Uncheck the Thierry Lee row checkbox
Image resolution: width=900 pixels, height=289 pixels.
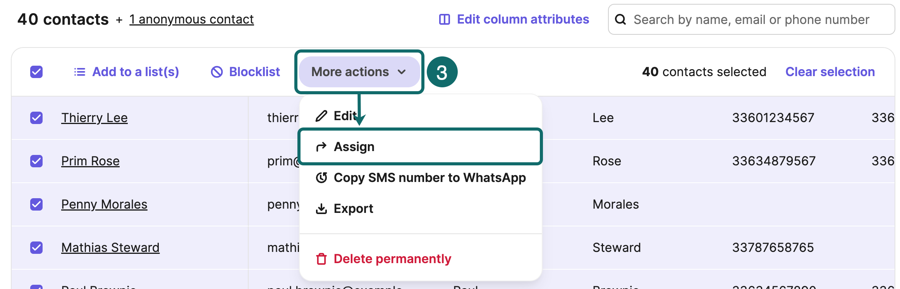click(36, 118)
